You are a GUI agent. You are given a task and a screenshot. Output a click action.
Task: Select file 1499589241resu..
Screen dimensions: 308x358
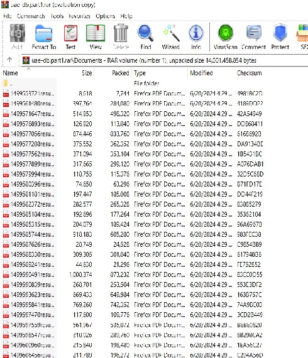[x=32, y=264]
